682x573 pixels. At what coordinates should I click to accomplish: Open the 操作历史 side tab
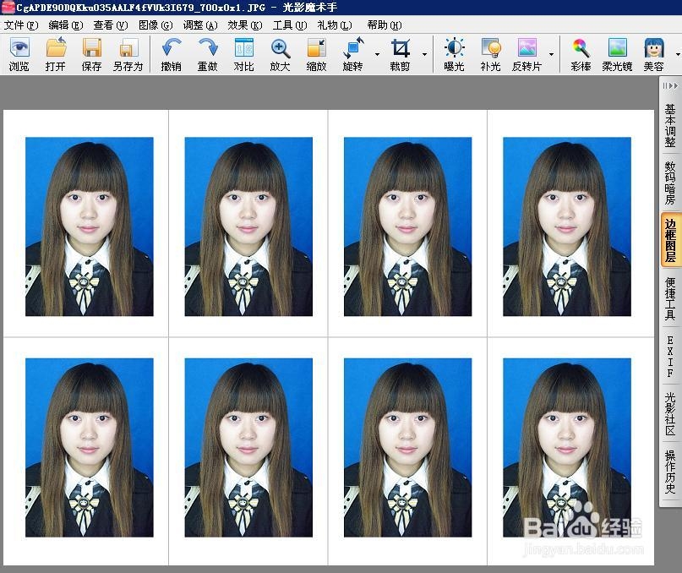click(670, 472)
